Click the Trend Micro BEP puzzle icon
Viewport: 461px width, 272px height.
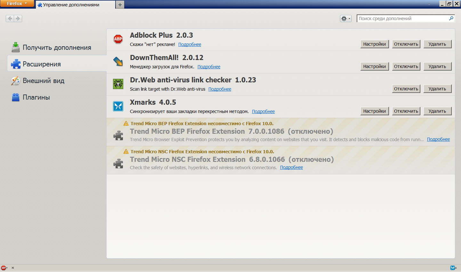point(118,135)
